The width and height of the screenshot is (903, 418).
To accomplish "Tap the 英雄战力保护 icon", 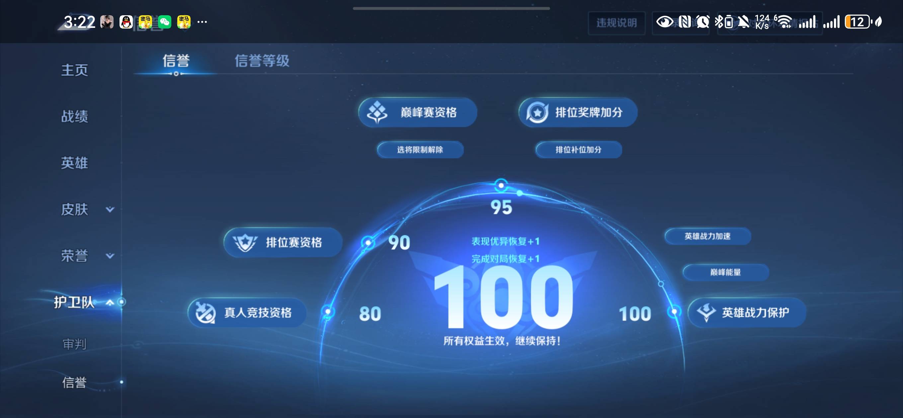I will [706, 312].
